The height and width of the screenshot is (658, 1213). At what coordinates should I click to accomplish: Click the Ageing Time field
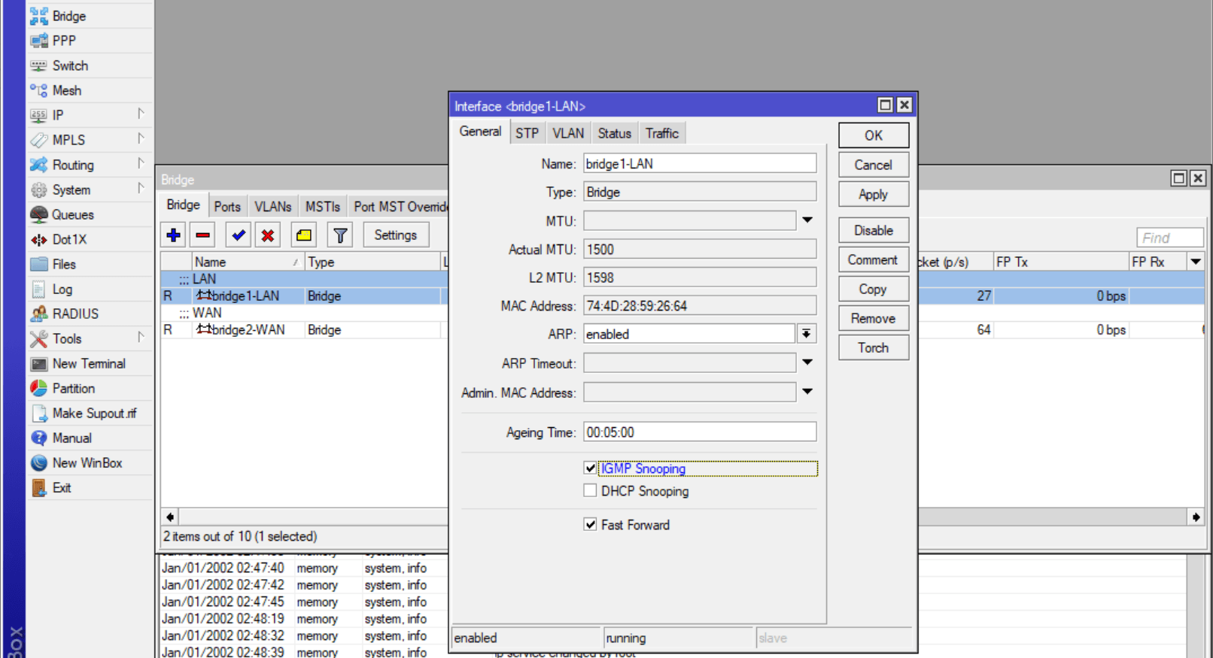point(700,432)
